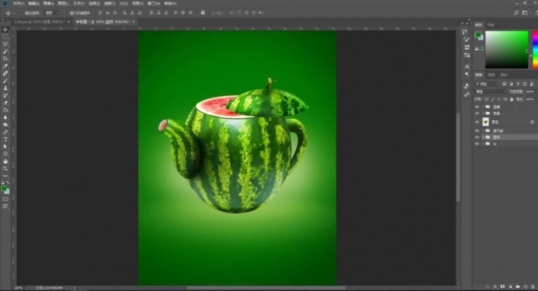
Task: Hide the topmost layer group with its eye
Action: coord(477,107)
